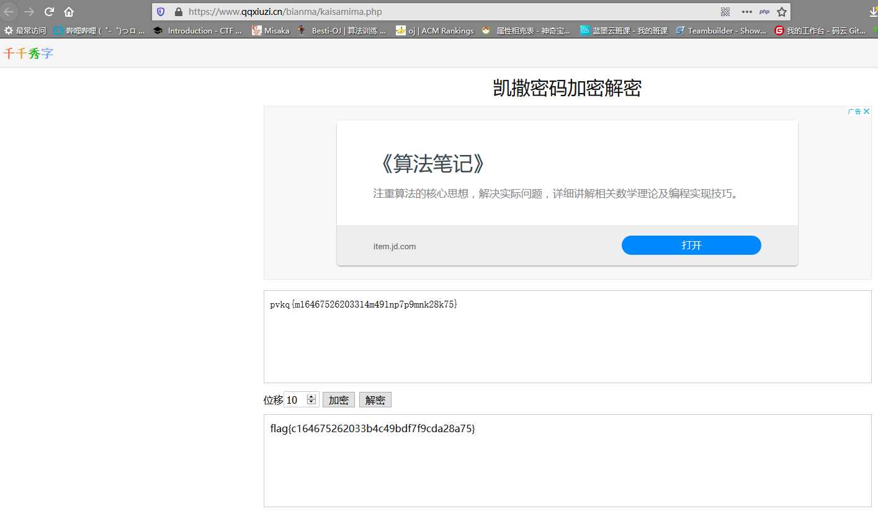Open the QR code generator icon

click(x=725, y=11)
